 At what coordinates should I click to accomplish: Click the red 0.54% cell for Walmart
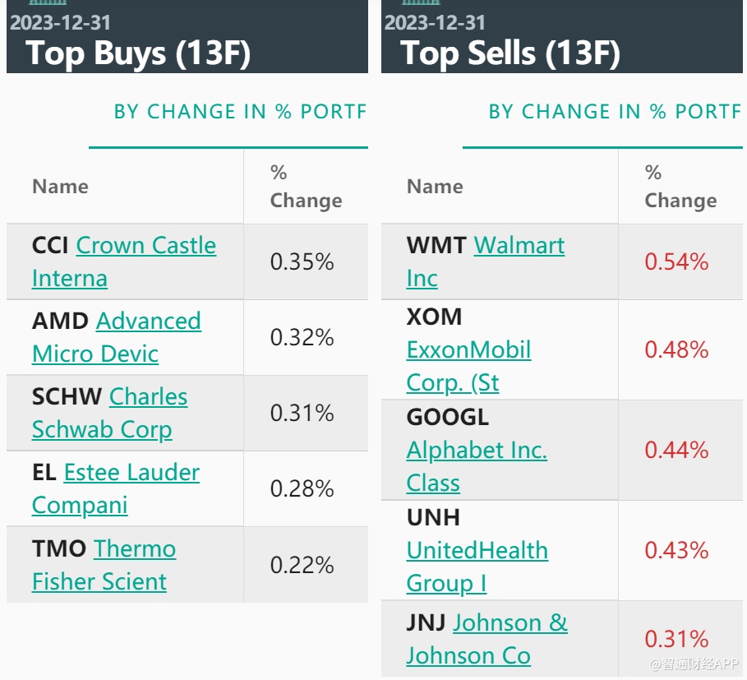click(676, 262)
